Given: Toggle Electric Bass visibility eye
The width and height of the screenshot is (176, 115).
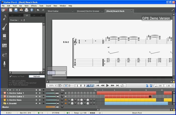Looking at the screenshot, I should click(43, 100).
